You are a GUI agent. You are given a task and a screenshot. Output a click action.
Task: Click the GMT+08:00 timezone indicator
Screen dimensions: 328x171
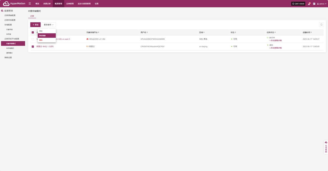click(298, 4)
